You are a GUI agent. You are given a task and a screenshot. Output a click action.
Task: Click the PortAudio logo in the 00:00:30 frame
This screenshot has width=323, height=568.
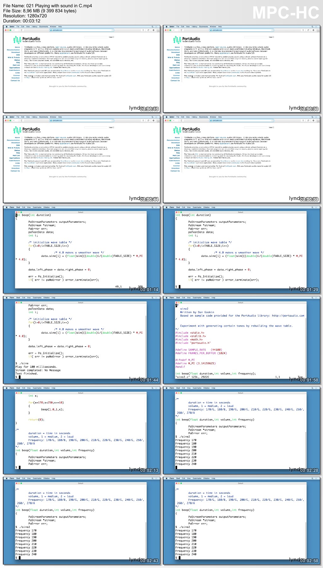[x=187, y=39]
